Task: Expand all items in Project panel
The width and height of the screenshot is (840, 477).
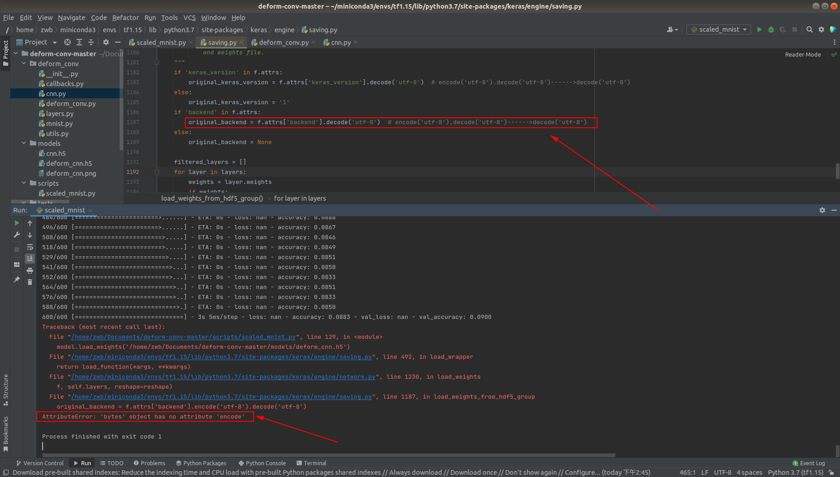Action: (x=79, y=42)
